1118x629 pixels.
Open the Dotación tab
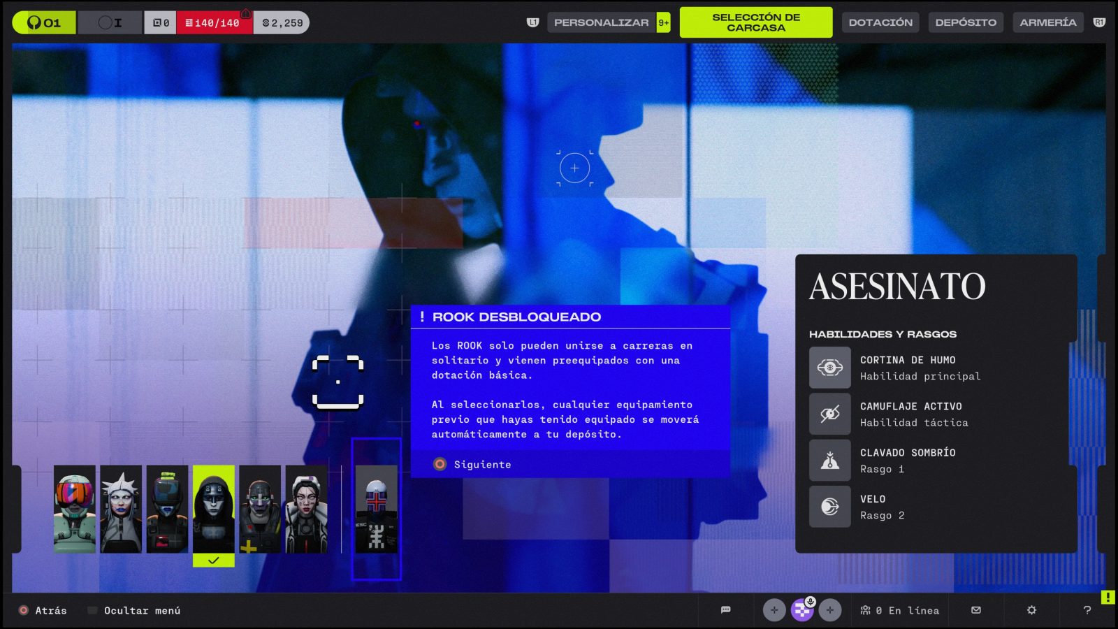[880, 22]
